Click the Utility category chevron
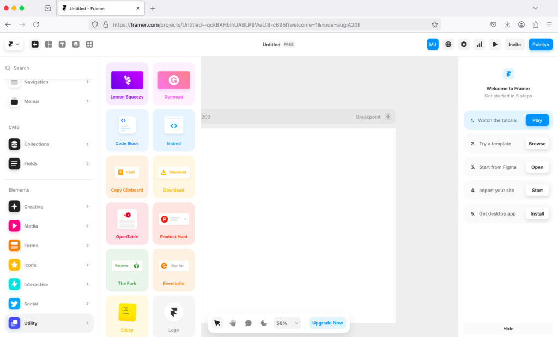The image size is (558, 337). [87, 323]
